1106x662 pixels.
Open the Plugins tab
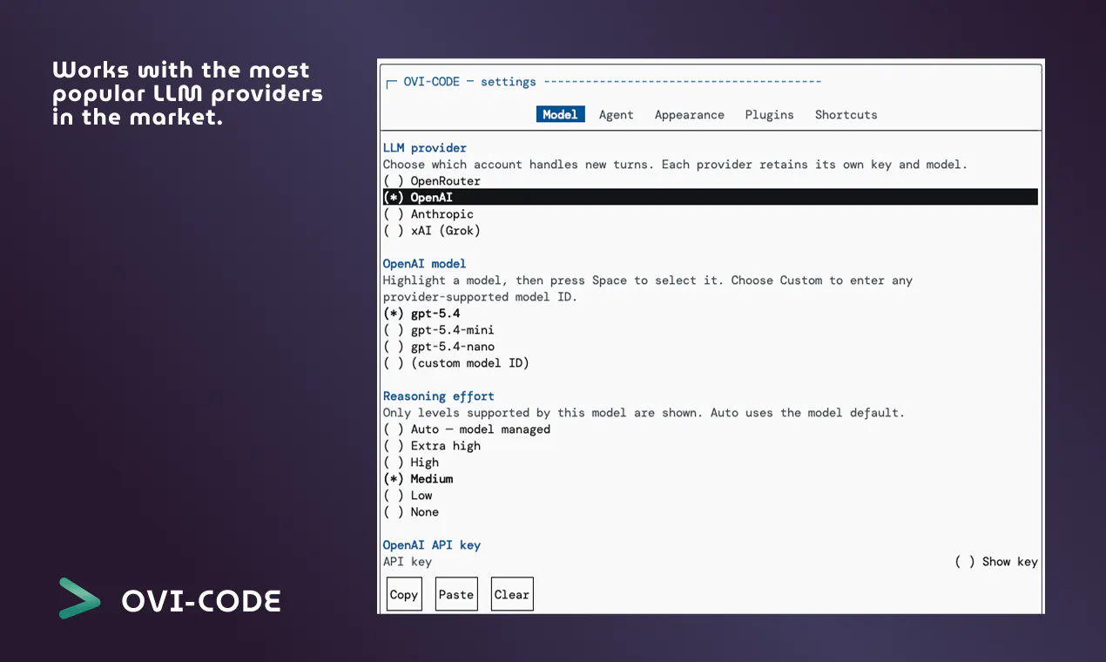tap(770, 114)
